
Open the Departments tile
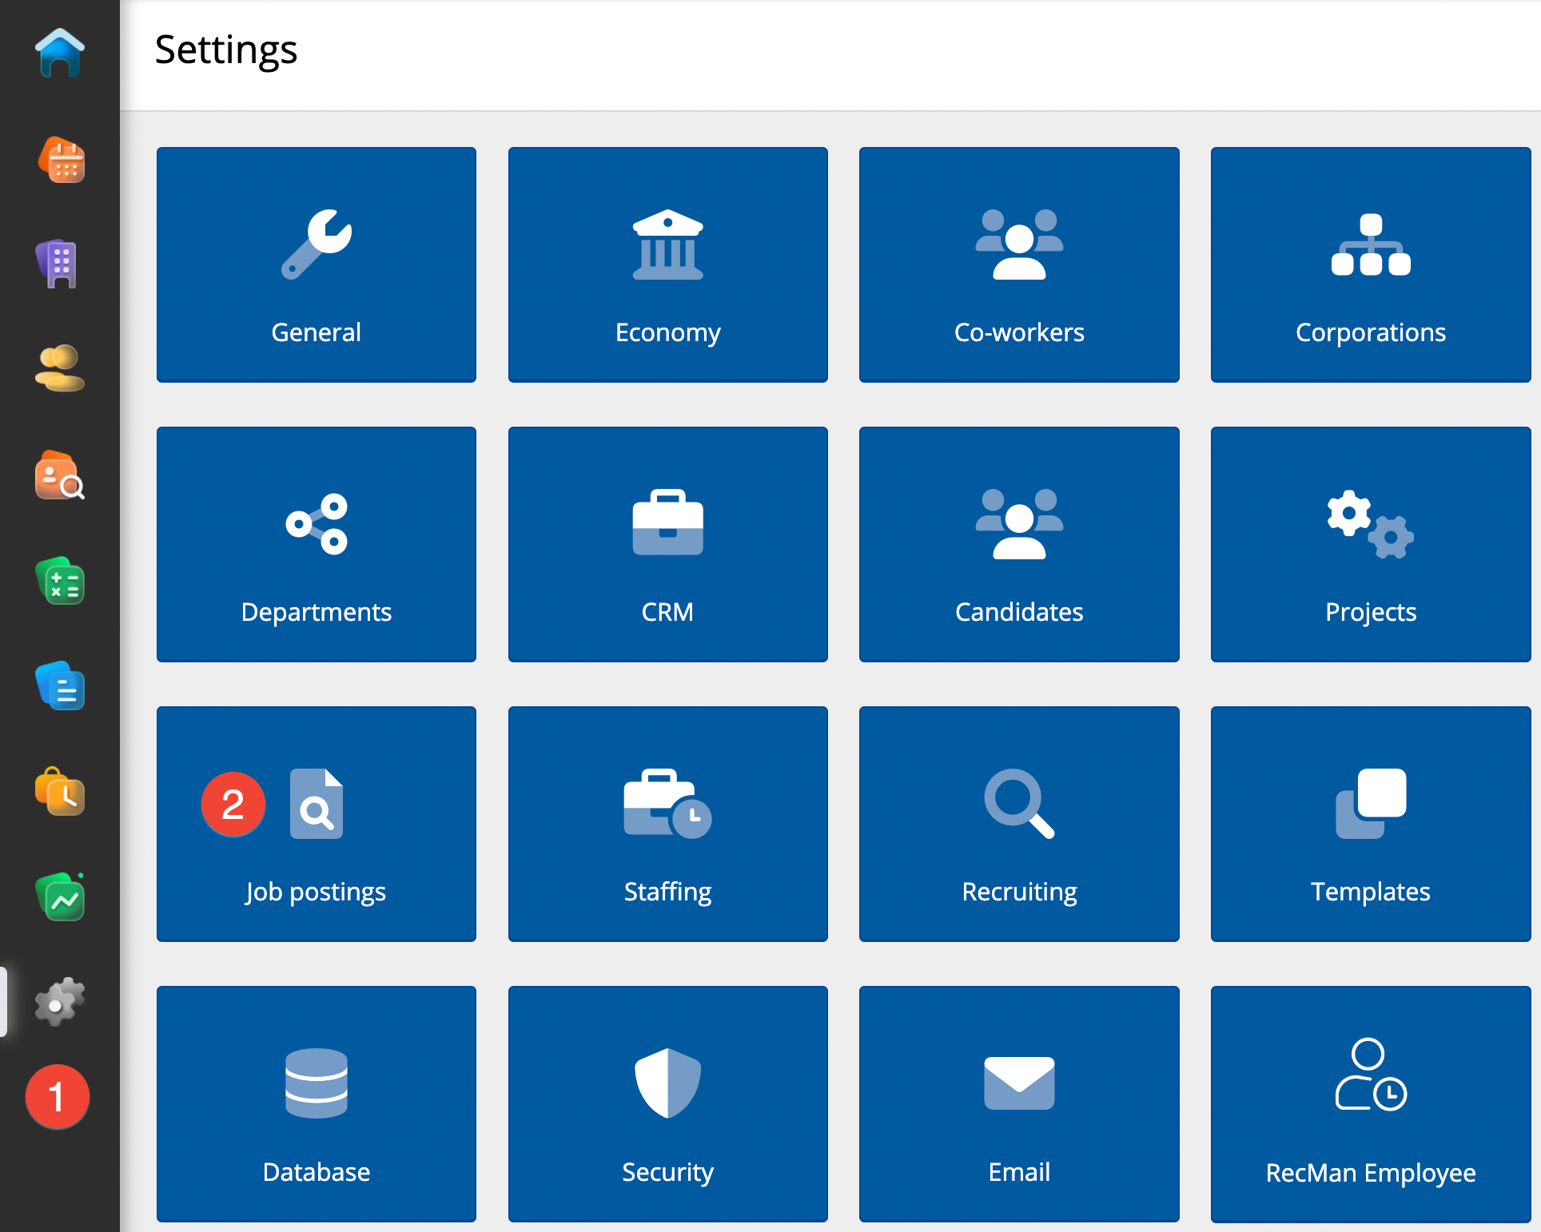[x=317, y=544]
